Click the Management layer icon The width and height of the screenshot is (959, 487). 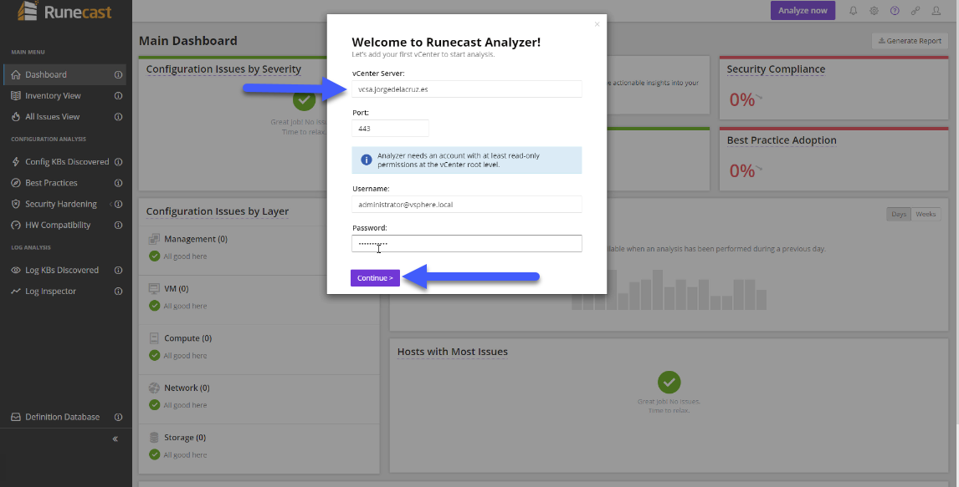(x=154, y=239)
